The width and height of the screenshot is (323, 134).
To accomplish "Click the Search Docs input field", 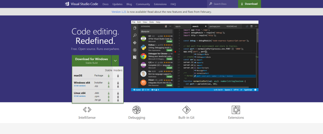I will 222,4.
